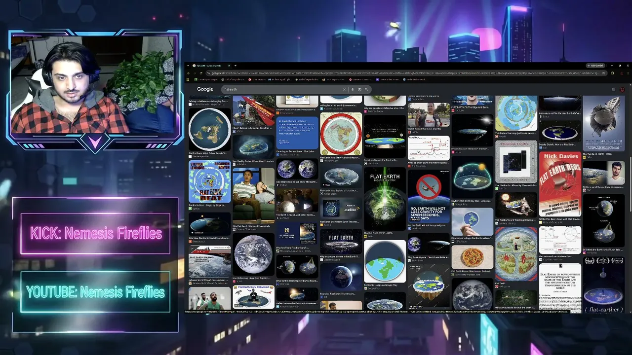Open the 'No, Earth will not lose gravity' image
The height and width of the screenshot is (355, 632).
point(429,197)
